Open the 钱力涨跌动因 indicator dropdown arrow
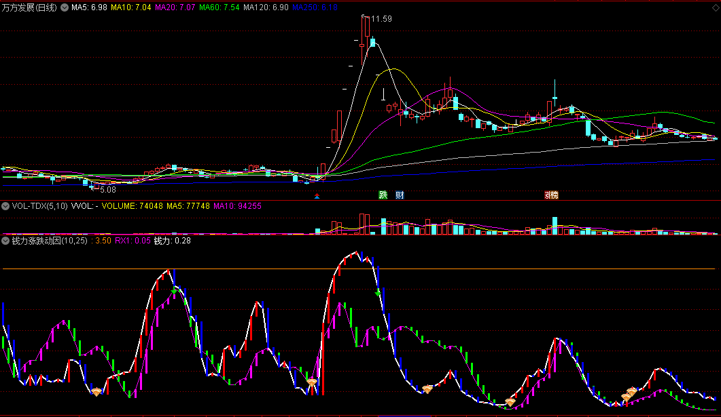Screen dimensions: 721x417 pyautogui.click(x=5, y=241)
